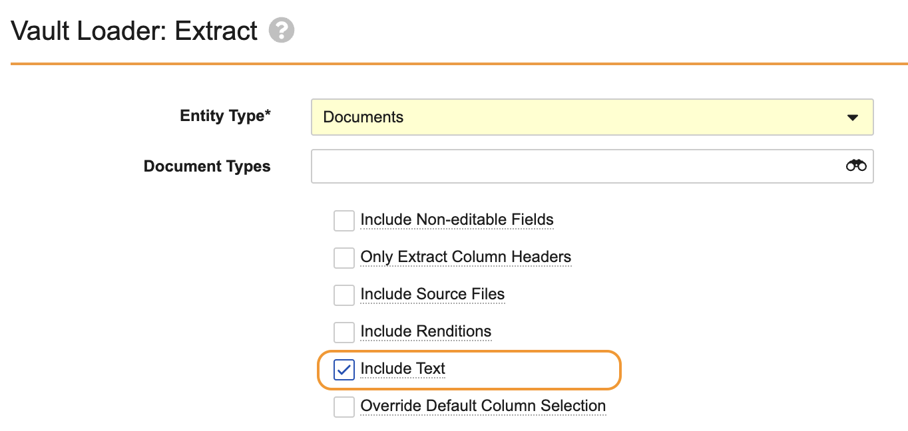Screen dimensions: 908x431
Task: Tick the Only Extract Column Headers checkbox
Action: (x=344, y=257)
